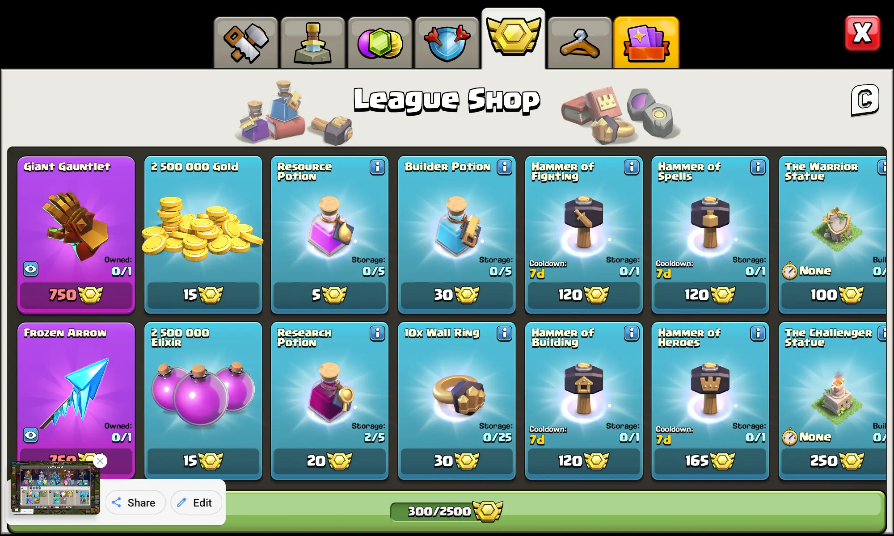
Task: Dismiss the screenshot preview popup
Action: [x=100, y=461]
